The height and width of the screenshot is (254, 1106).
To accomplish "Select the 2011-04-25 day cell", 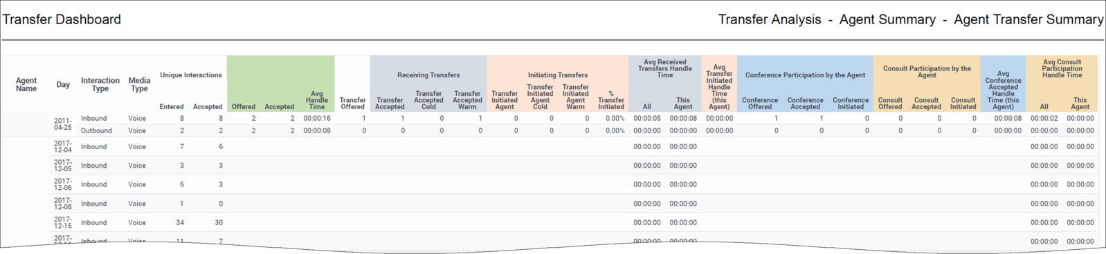I will [63, 124].
